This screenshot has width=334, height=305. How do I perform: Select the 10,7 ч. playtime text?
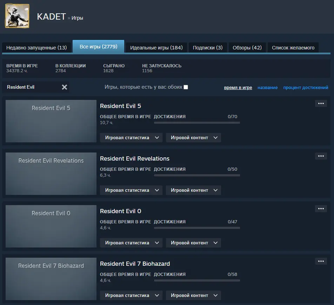click(107, 123)
